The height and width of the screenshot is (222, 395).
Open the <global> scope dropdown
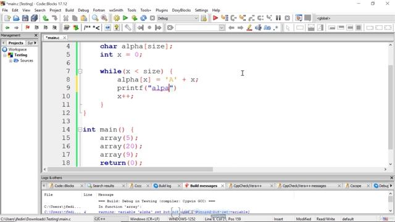pos(355,18)
